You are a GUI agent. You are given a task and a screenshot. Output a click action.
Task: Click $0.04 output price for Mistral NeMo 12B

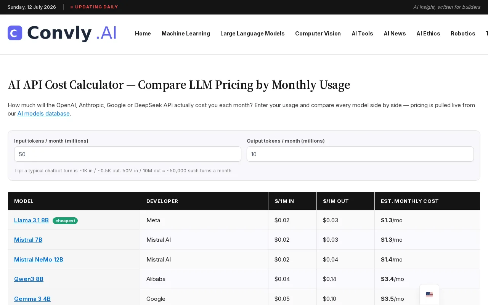pyautogui.click(x=331, y=260)
